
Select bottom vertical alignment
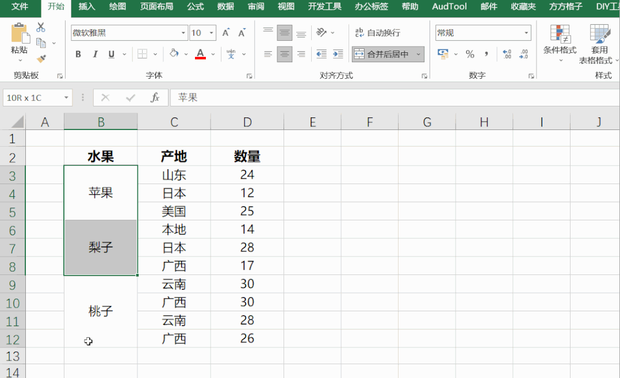[301, 33]
